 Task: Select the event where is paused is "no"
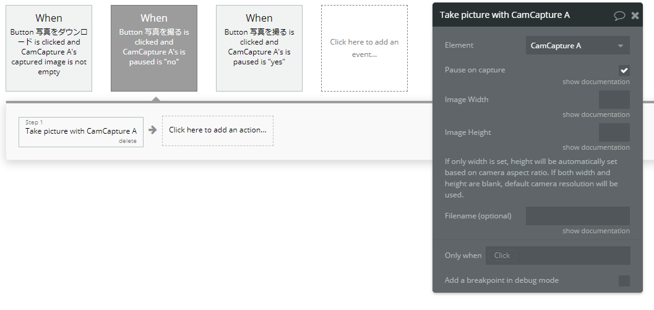tap(154, 48)
